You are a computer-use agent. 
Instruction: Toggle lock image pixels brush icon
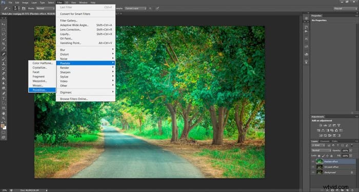coord(323,156)
